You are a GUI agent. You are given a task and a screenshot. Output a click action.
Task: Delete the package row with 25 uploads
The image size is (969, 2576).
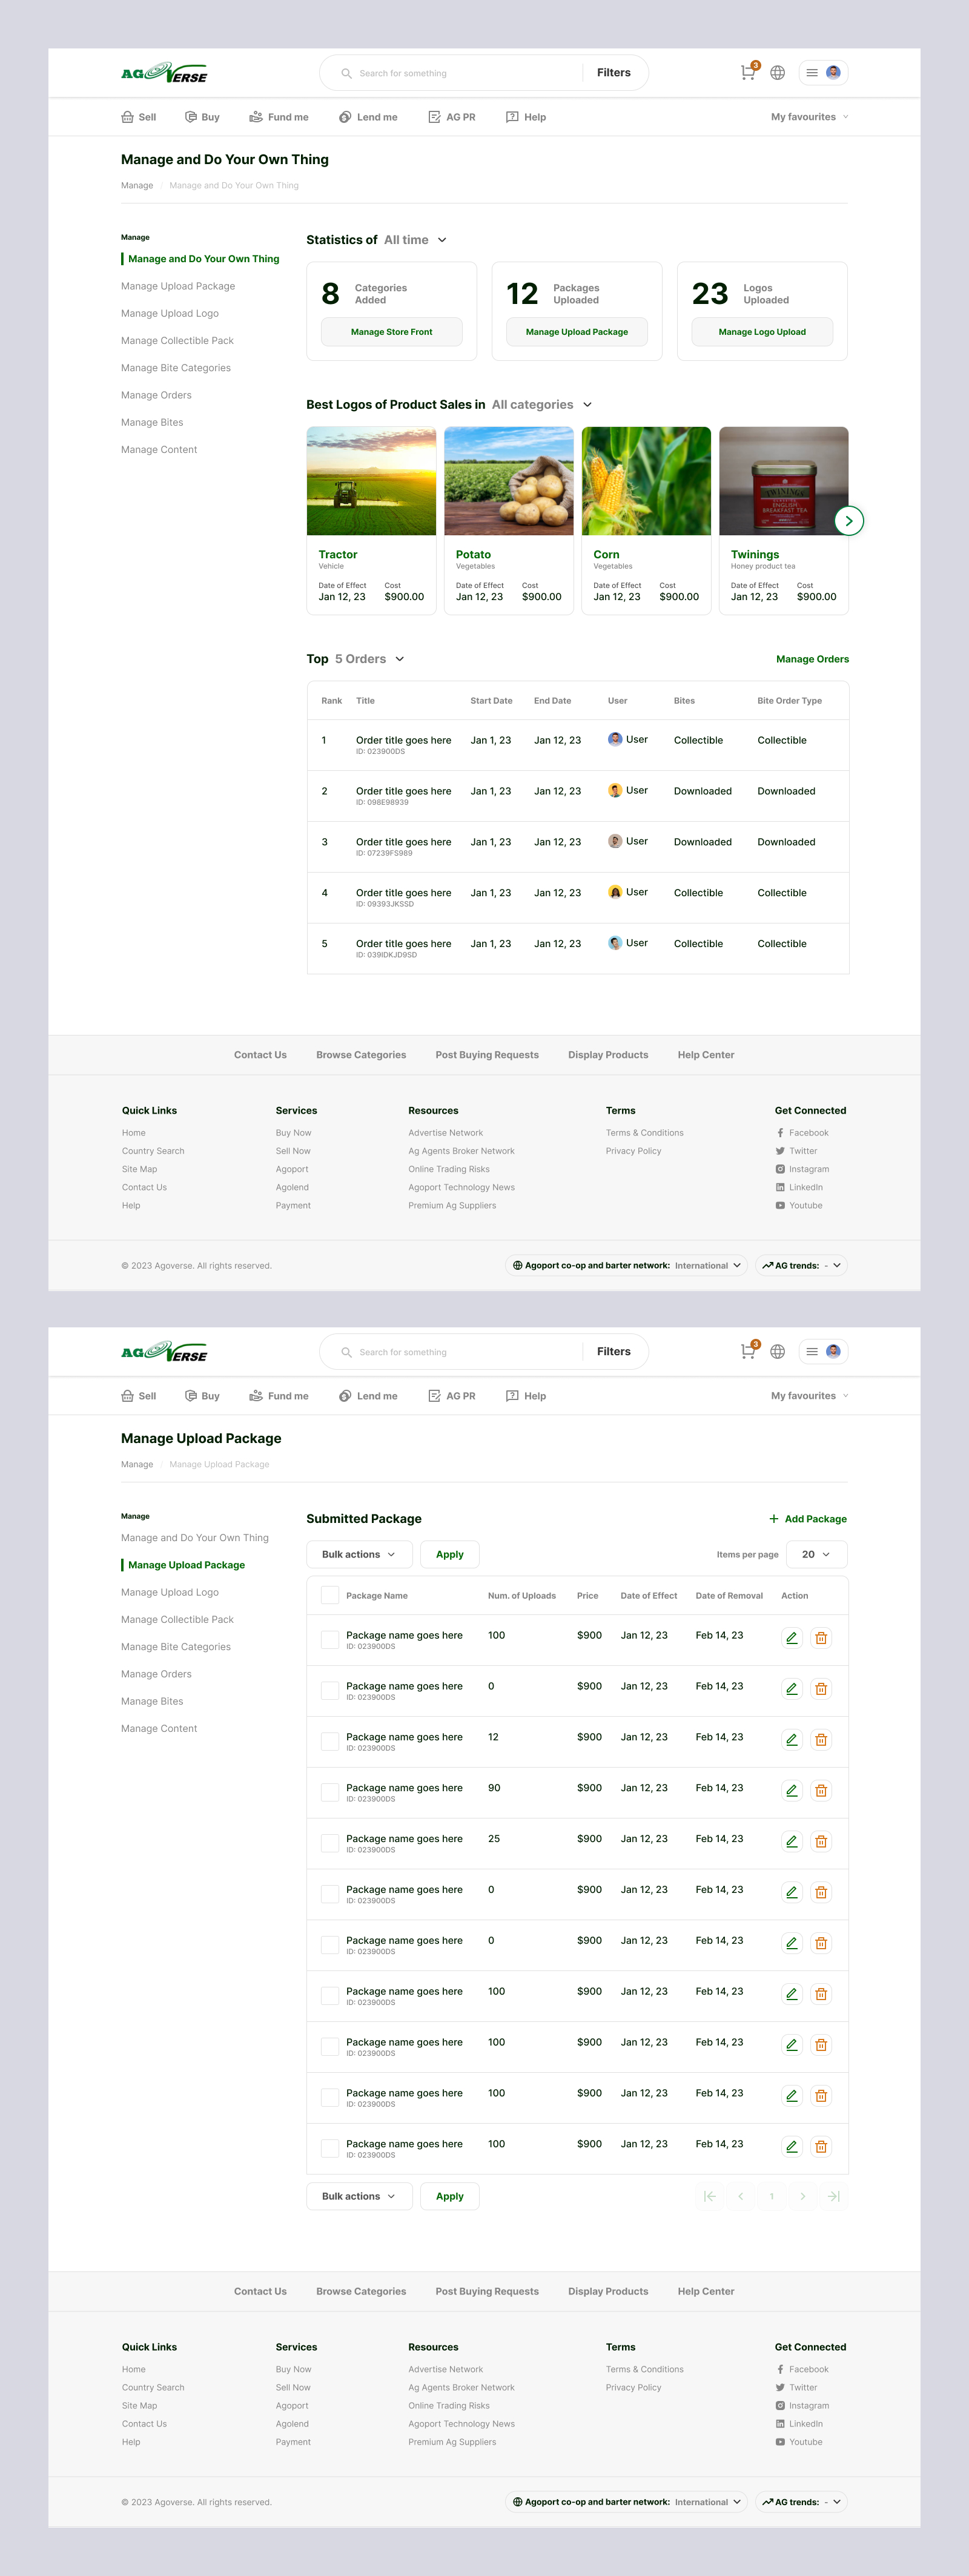(x=821, y=1842)
